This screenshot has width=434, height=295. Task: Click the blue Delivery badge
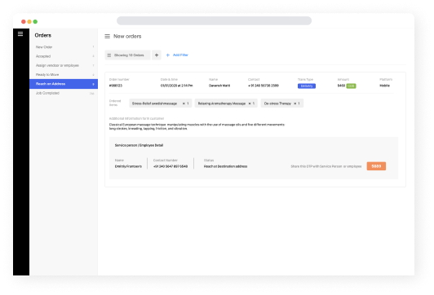click(307, 86)
